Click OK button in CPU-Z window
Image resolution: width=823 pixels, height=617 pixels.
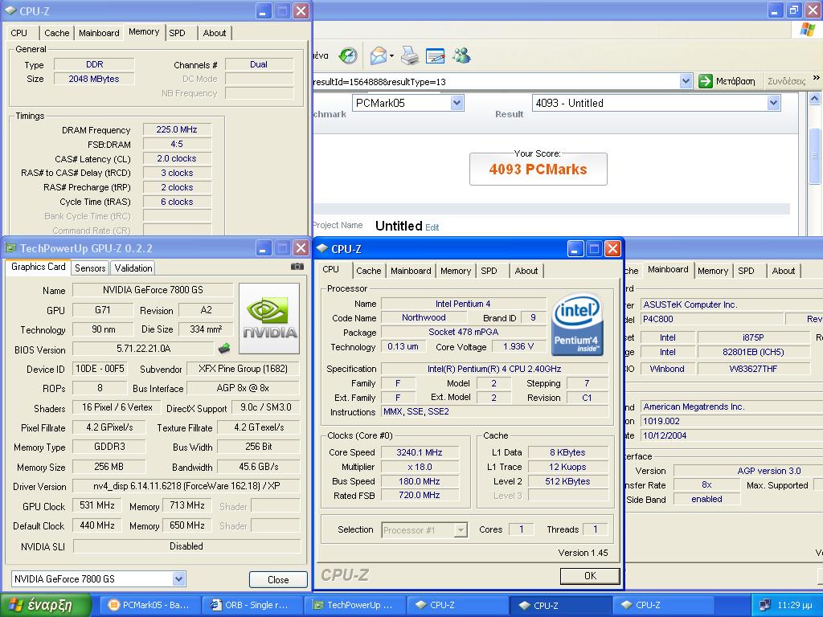[x=590, y=576]
